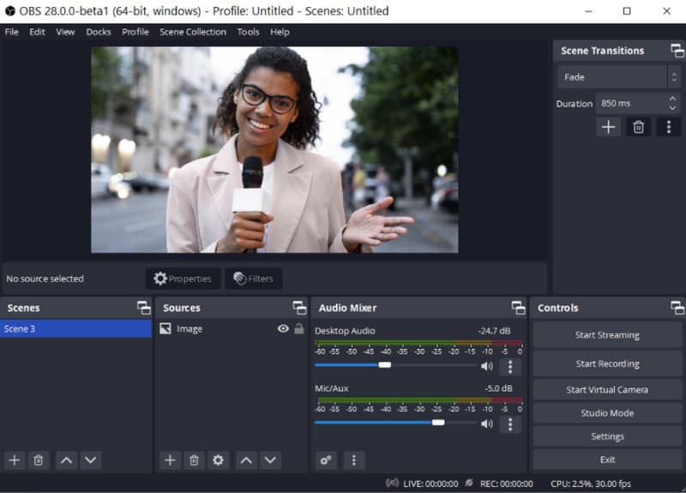Delete the scene transition with trash icon
Screen dimensions: 686x493
638,127
